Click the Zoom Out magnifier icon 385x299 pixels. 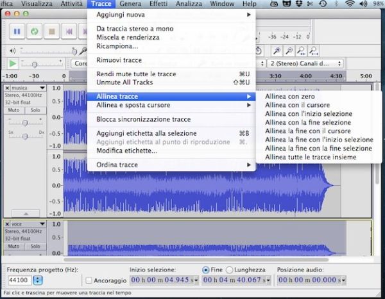[289, 51]
